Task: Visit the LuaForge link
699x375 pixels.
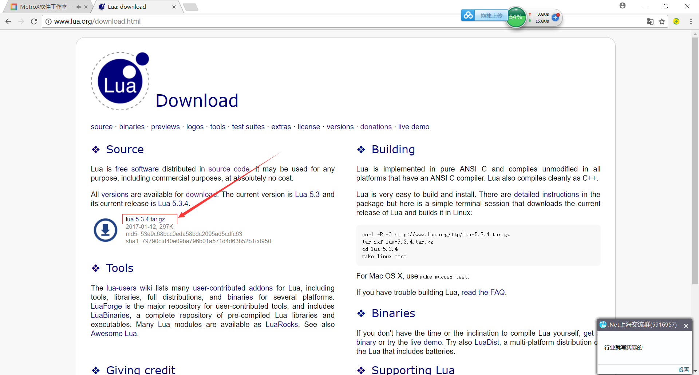Action: click(x=106, y=306)
